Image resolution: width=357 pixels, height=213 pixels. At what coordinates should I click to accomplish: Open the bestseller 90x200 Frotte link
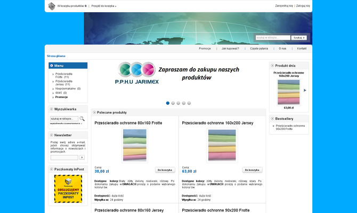tap(290, 127)
